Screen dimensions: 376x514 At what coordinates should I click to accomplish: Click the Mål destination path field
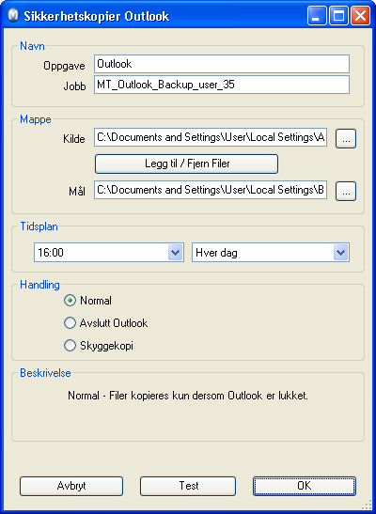tap(211, 190)
